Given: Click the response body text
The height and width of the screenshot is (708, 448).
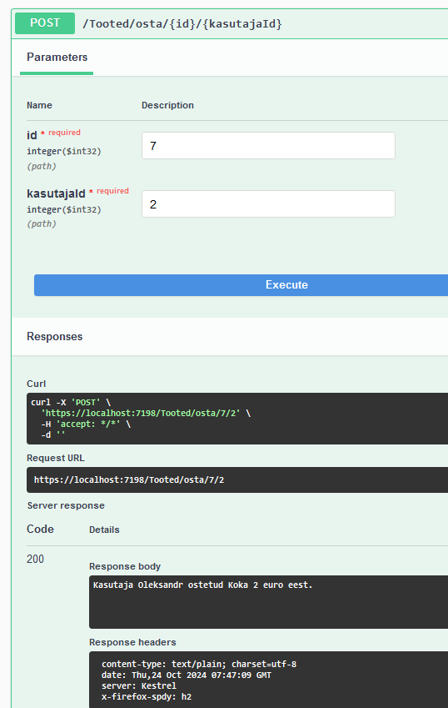Looking at the screenshot, I should pyautogui.click(x=202, y=585).
